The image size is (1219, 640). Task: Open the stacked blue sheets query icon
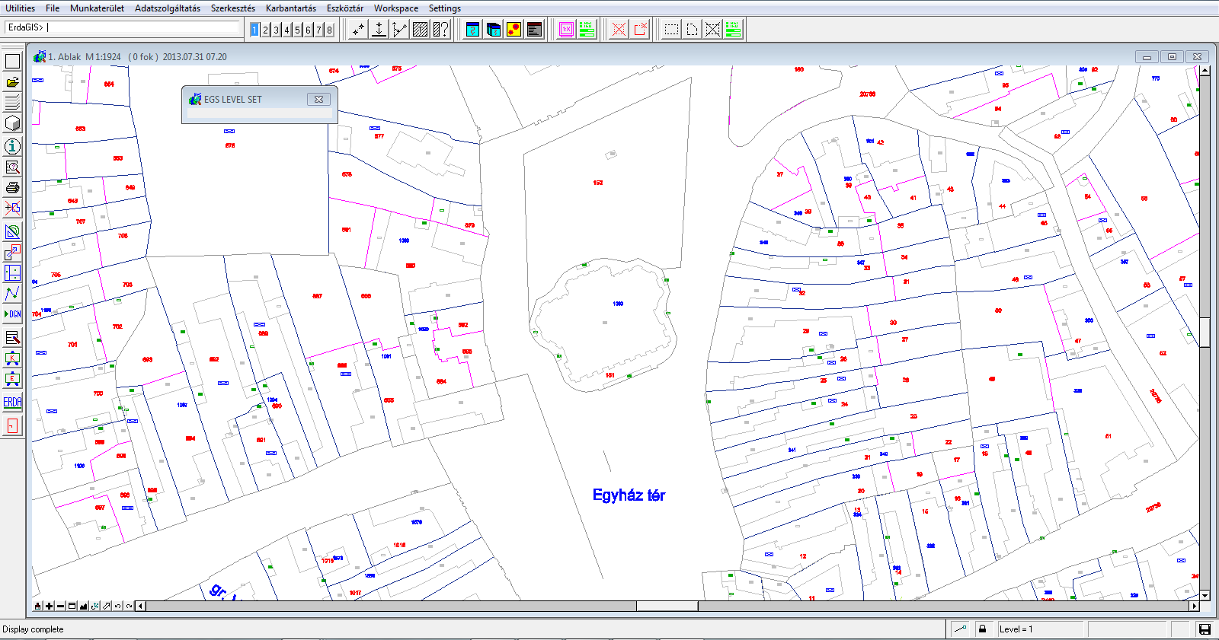coord(494,30)
